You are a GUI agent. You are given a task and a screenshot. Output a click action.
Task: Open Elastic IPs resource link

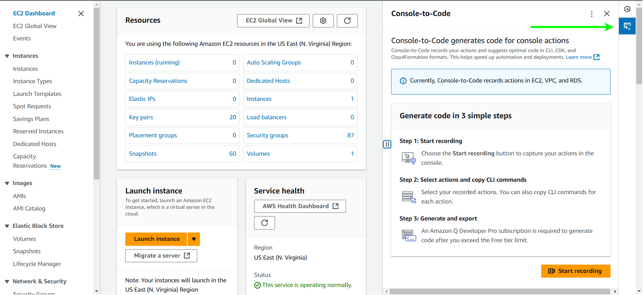point(142,99)
